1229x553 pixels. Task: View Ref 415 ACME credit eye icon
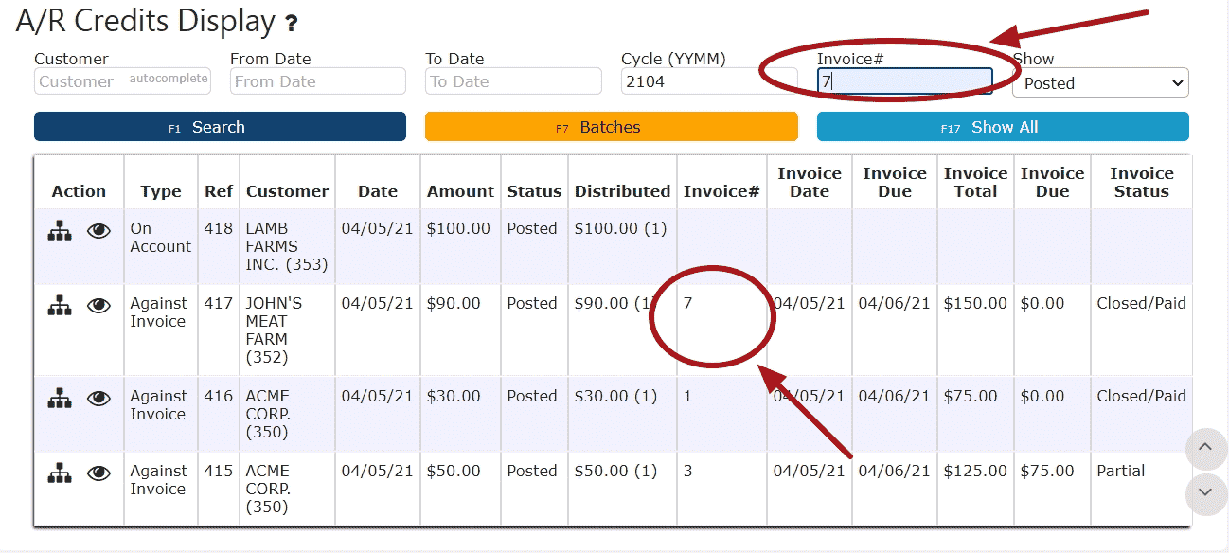[98, 473]
